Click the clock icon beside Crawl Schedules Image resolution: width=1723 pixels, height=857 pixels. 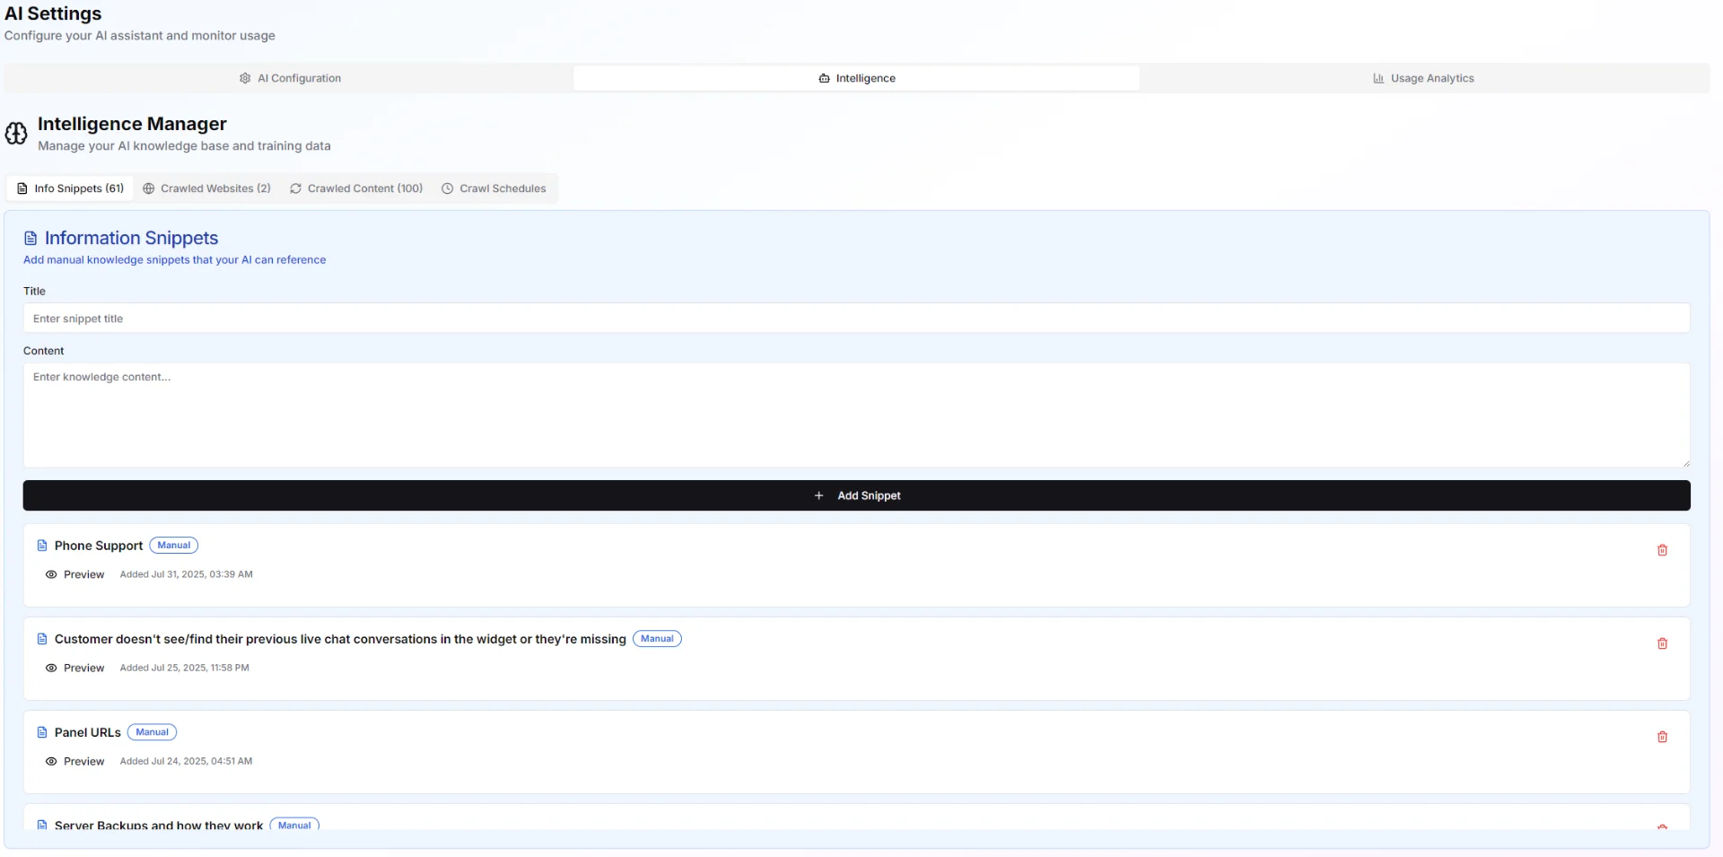[446, 188]
